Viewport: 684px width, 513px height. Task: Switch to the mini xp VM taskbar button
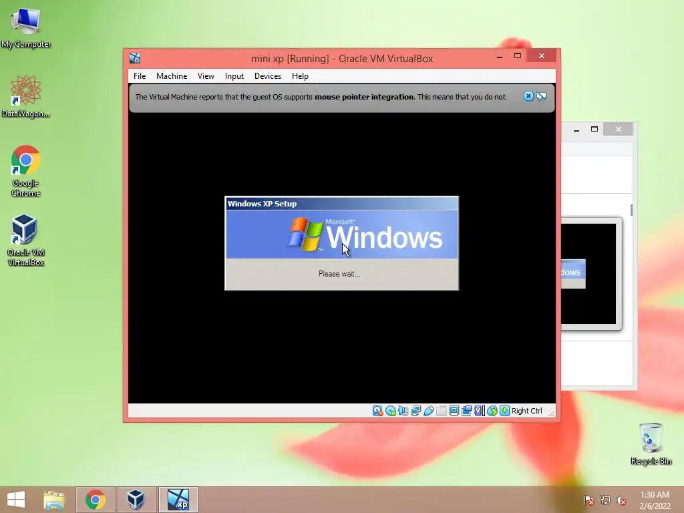point(178,500)
